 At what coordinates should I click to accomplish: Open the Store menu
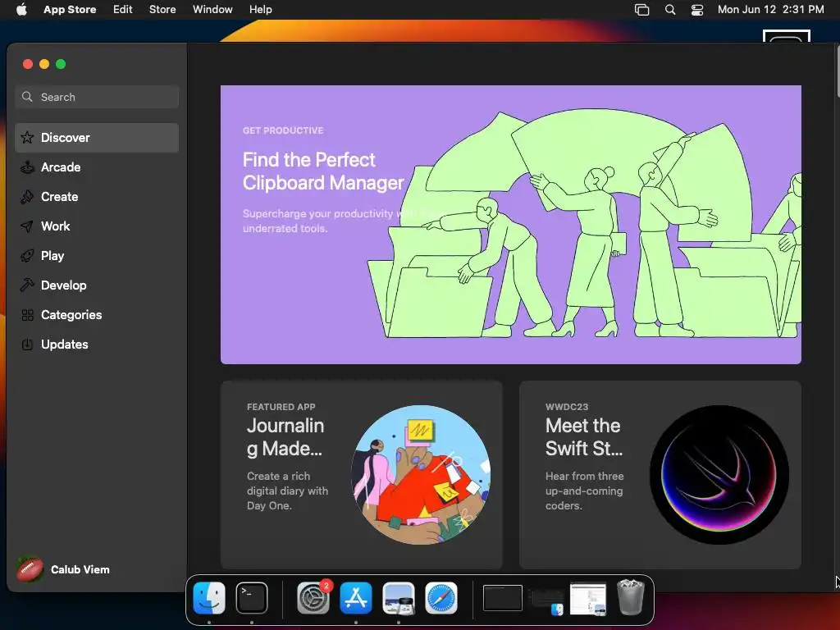[162, 10]
